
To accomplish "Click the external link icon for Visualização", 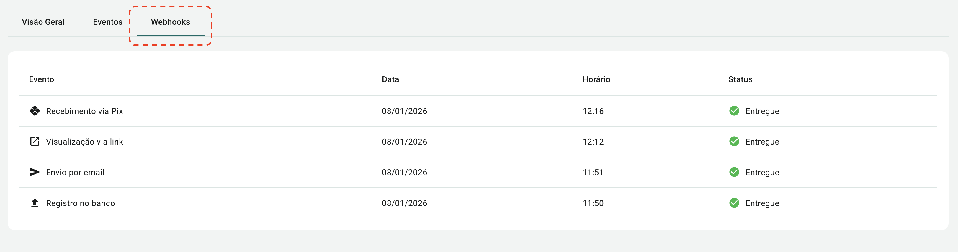I will (x=35, y=141).
